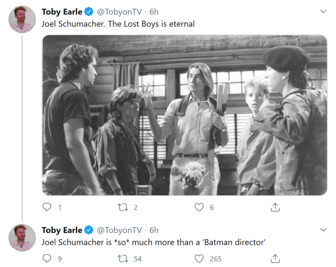Image resolution: width=336 pixels, height=267 pixels.
Task: Click the verified badge on second tweet
Action: 89,230
